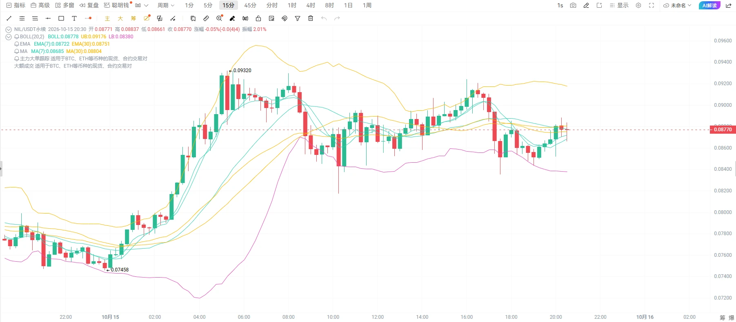736x322 pixels.
Task: Select the 4时 timeframe tab
Action: tap(311, 5)
